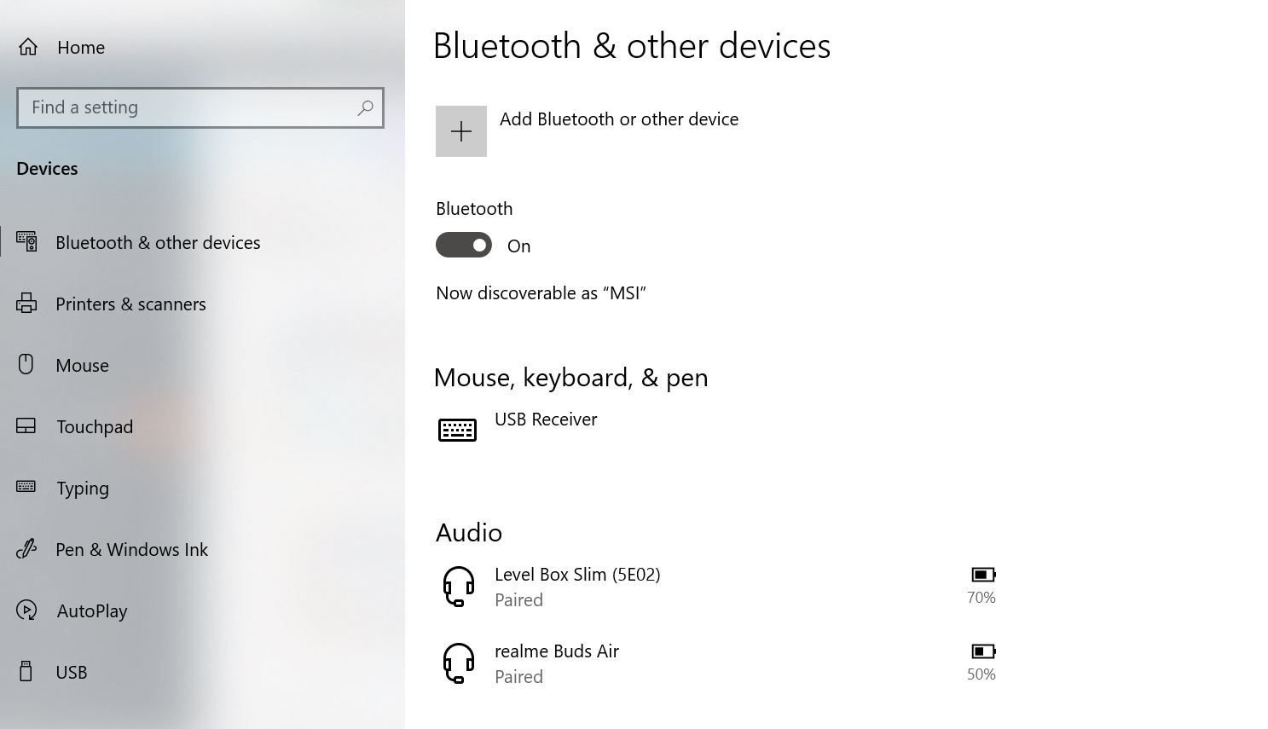Click the Home icon in the sidebar
This screenshot has width=1268, height=729.
tap(28, 47)
